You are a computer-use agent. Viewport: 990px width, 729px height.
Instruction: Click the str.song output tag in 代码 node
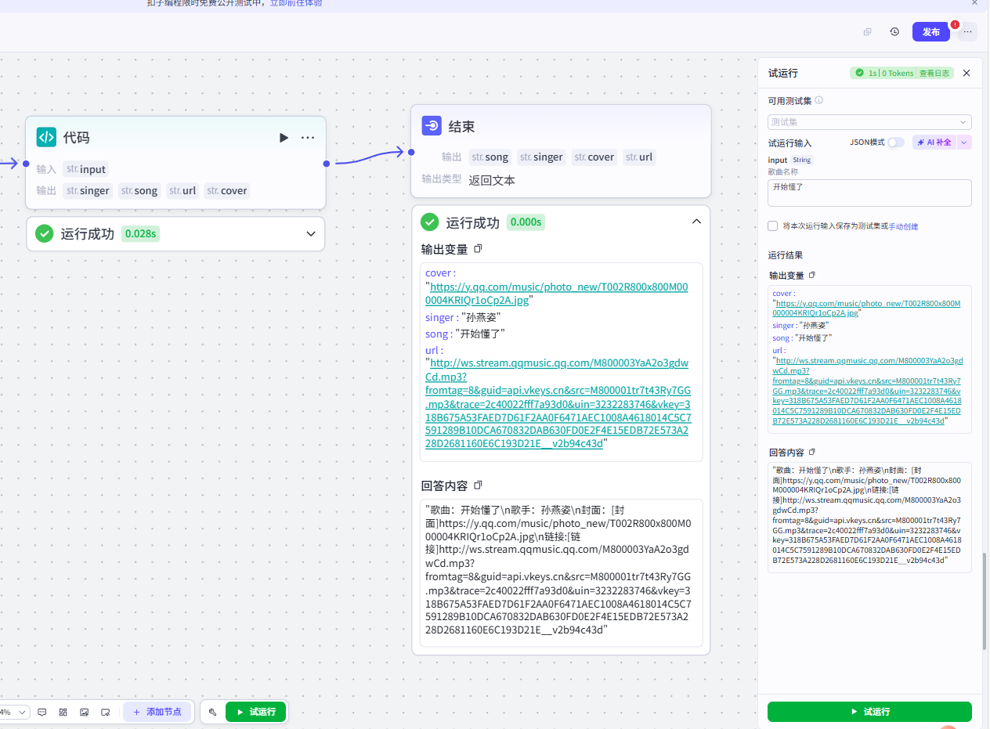click(x=139, y=190)
